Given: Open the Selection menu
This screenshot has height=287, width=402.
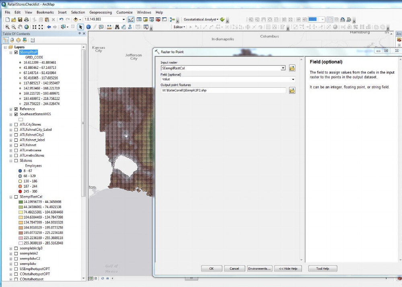Looking at the screenshot, I should click(78, 12).
